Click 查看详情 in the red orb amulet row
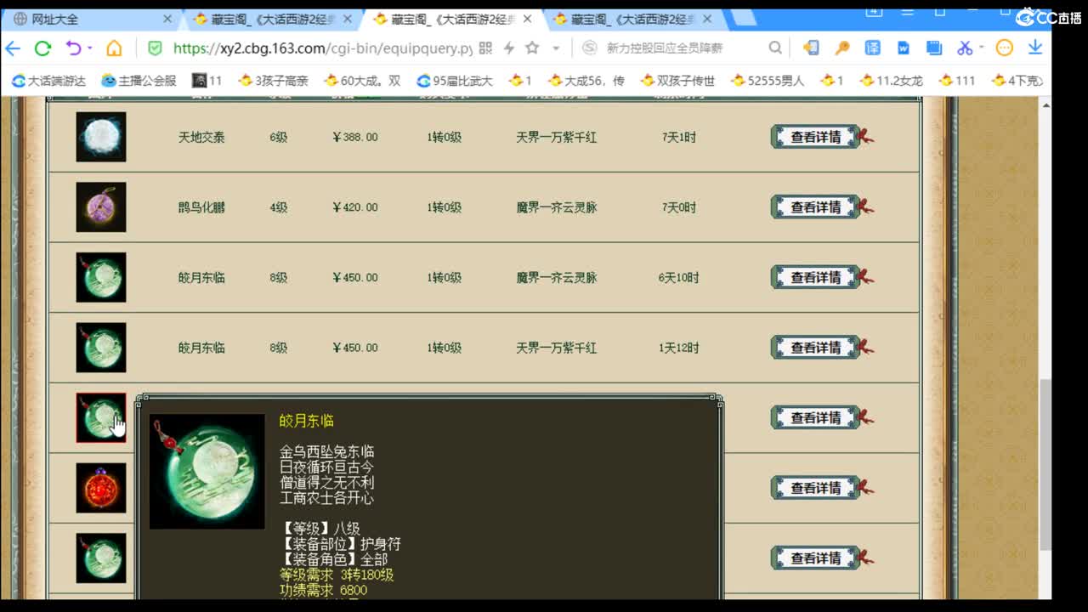Screen dimensions: 1088x612 [x=816, y=488]
